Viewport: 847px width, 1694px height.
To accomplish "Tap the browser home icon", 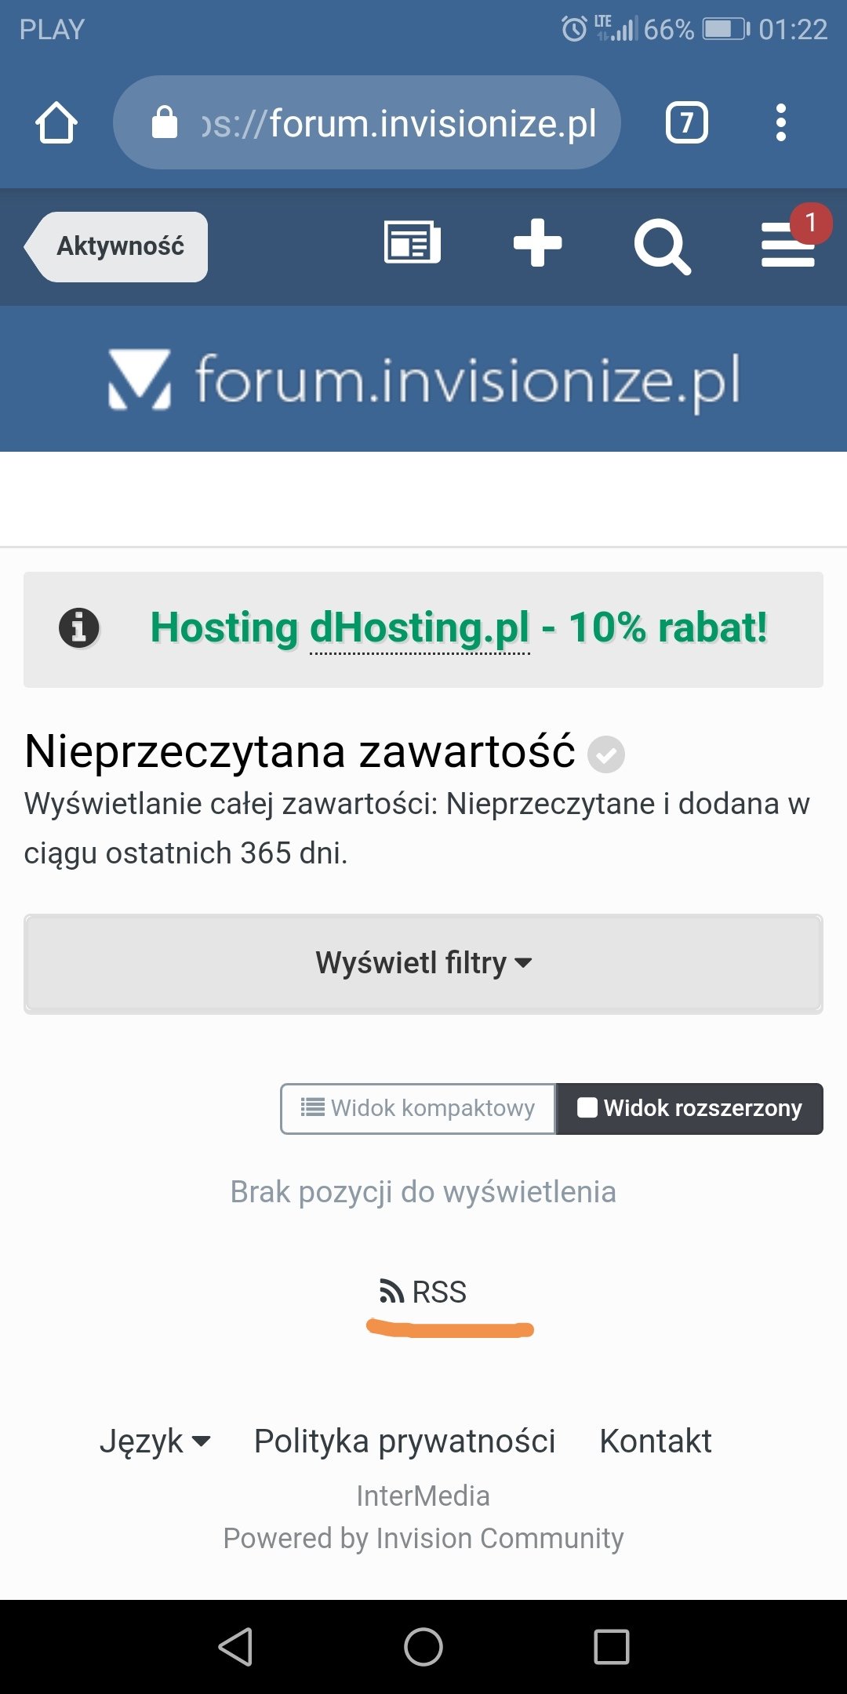I will coord(56,123).
